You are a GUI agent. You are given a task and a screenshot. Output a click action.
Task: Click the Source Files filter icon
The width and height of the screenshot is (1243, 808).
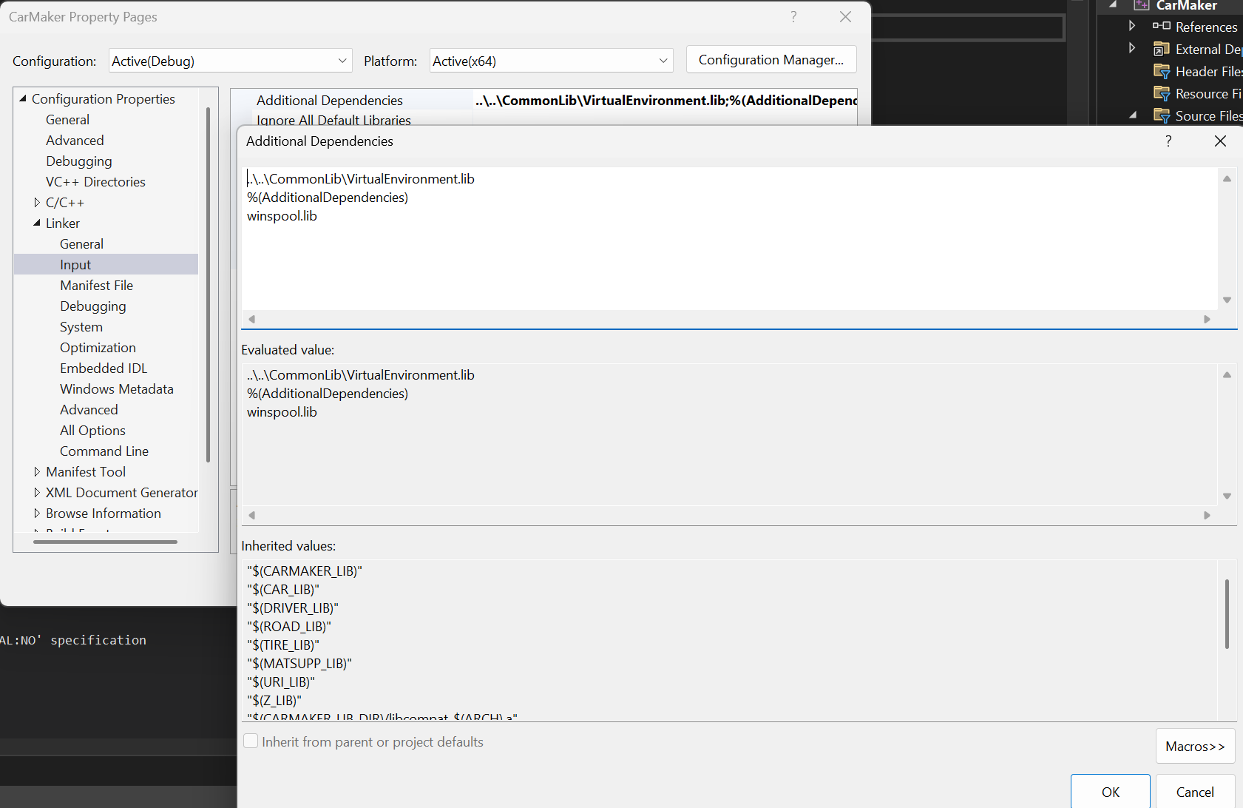pyautogui.click(x=1161, y=115)
